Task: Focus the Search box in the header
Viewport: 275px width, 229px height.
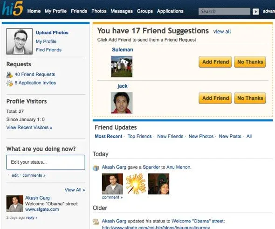Action: click(224, 12)
